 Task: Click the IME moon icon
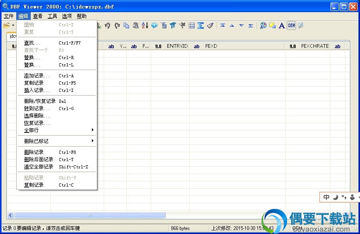pyautogui.click(x=335, y=197)
